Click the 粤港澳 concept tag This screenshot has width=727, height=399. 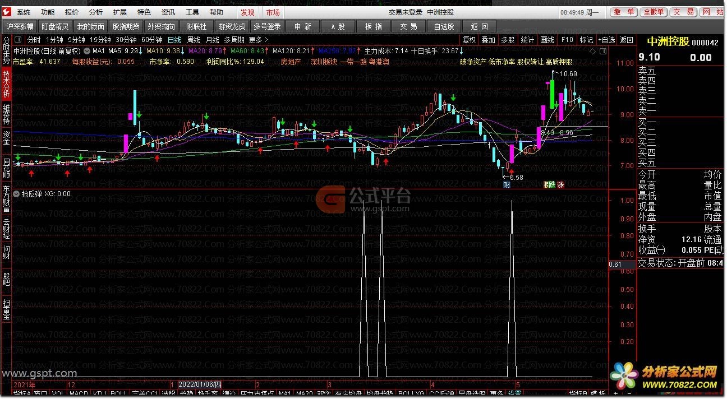tap(380, 62)
